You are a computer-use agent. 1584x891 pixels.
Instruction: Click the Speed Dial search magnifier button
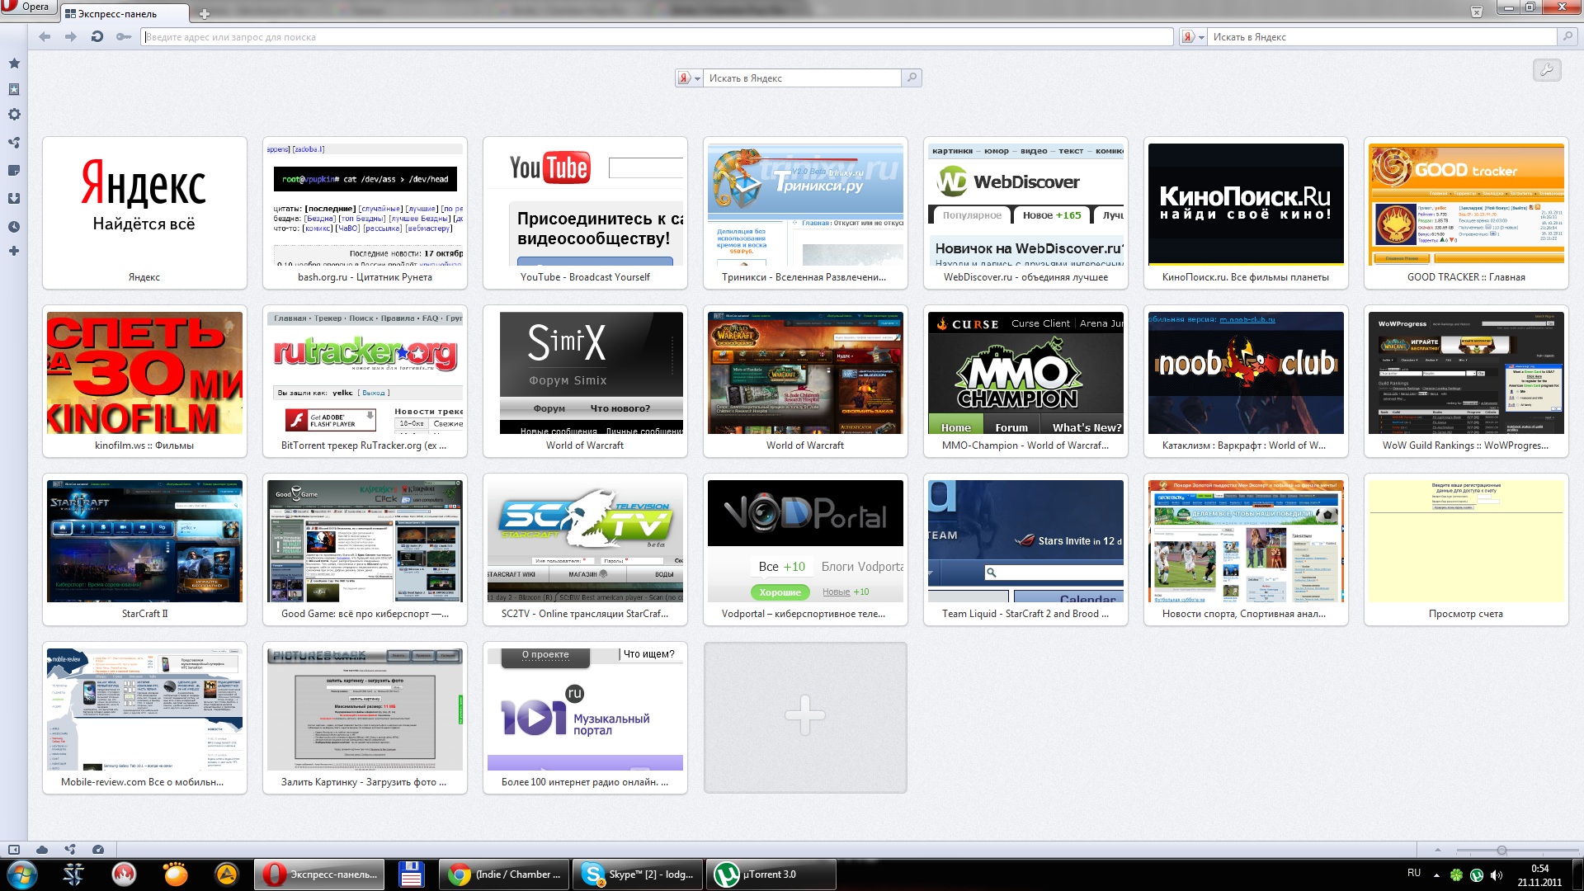(x=912, y=78)
